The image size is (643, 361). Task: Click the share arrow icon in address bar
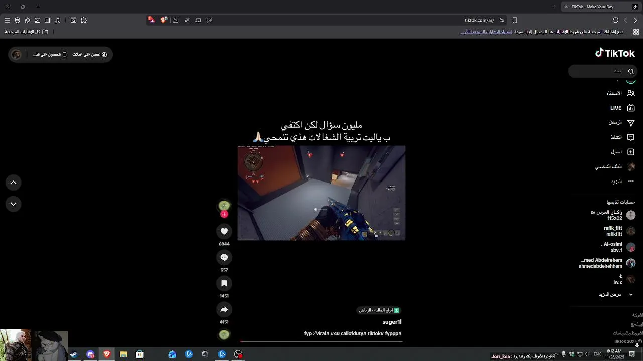(176, 20)
